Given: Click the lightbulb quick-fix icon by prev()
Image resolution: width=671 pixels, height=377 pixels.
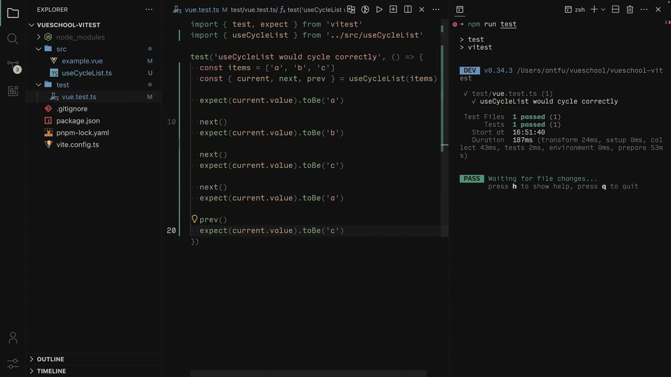Looking at the screenshot, I should click(194, 219).
